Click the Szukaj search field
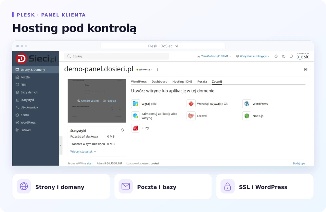 pyautogui.click(x=116, y=56)
